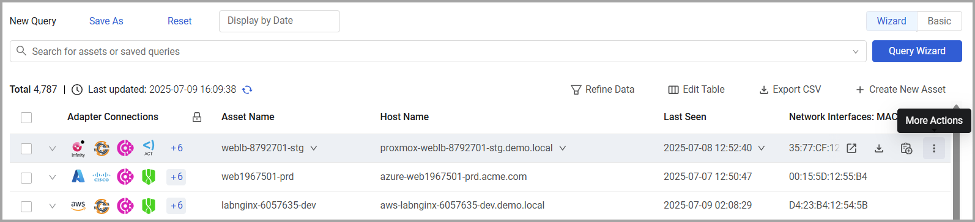This screenshot has width=975, height=222.
Task: Expand the Last Seen value dropdown arrow
Action: pyautogui.click(x=762, y=148)
